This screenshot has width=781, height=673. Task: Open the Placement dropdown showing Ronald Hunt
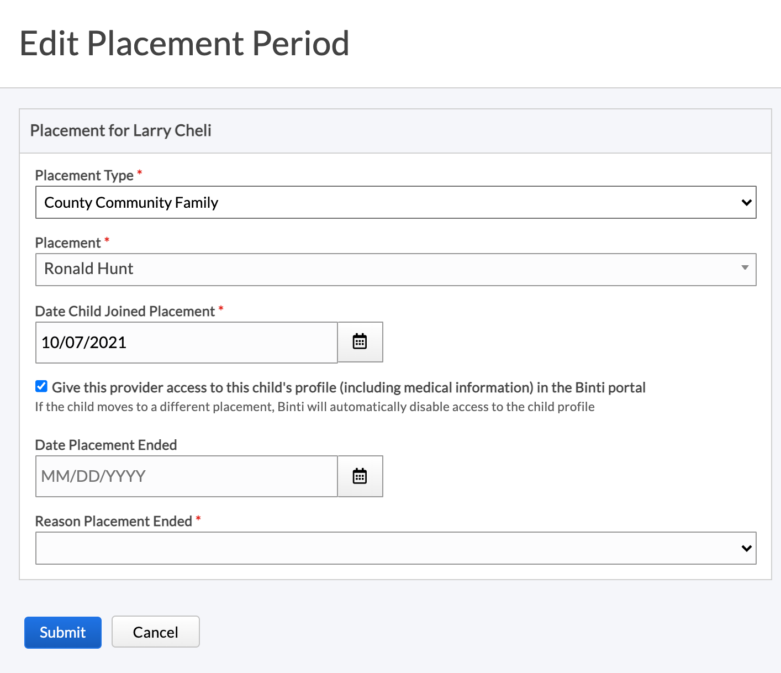pyautogui.click(x=387, y=269)
